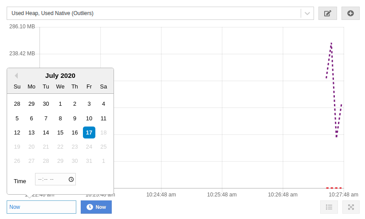
Task: Click the purple dotted Used Heap line
Action: click(x=334, y=88)
